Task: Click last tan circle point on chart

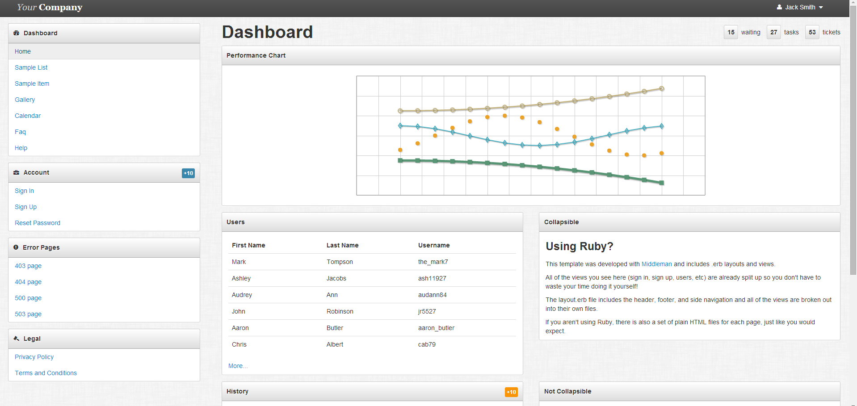Action: tap(662, 88)
